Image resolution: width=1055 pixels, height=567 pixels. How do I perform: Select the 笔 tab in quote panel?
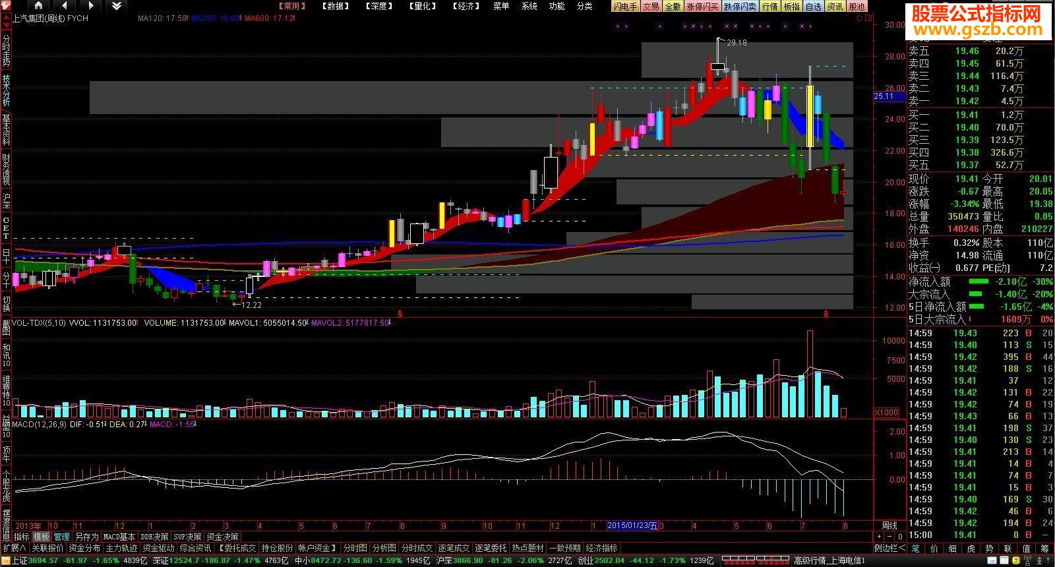[916, 548]
